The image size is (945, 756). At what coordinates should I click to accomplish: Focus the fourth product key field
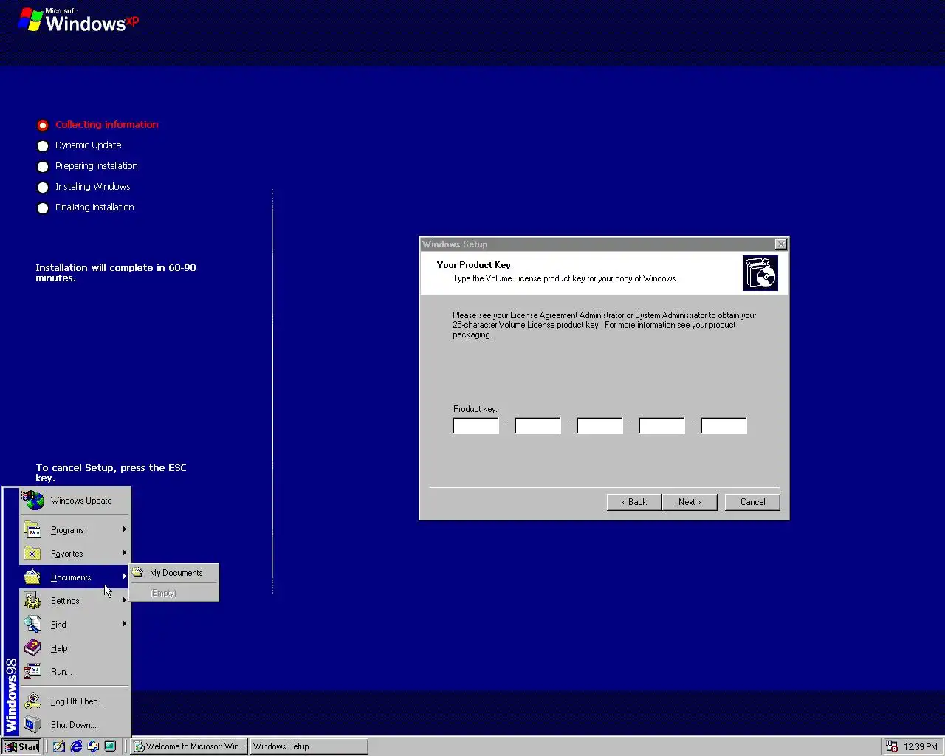(661, 425)
